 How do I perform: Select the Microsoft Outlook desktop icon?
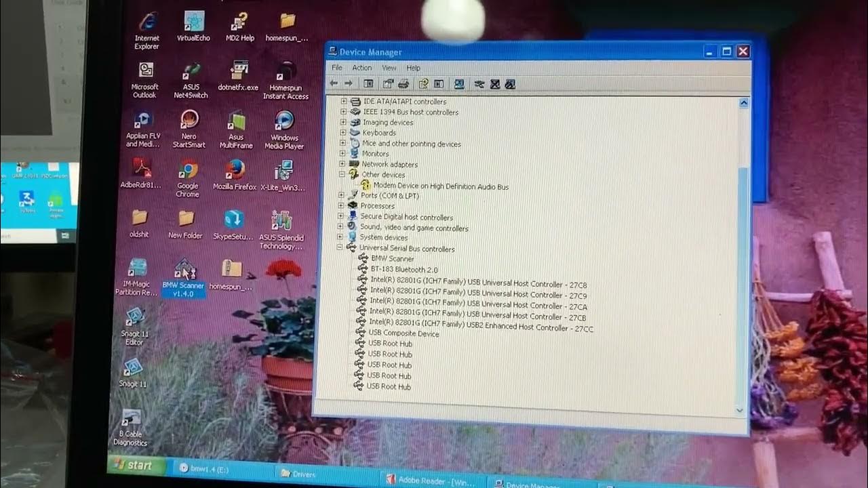click(x=144, y=81)
